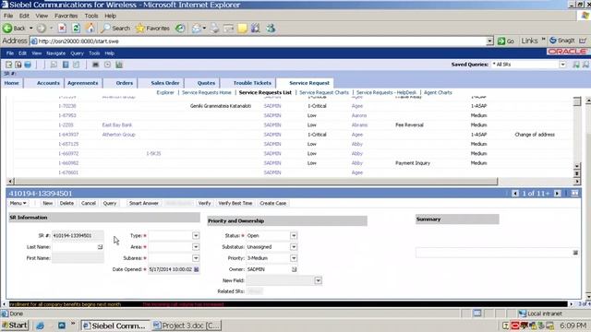Click the dark rectangle Siebel toolbar icon
This screenshot has height=332, width=591.
click(96, 65)
